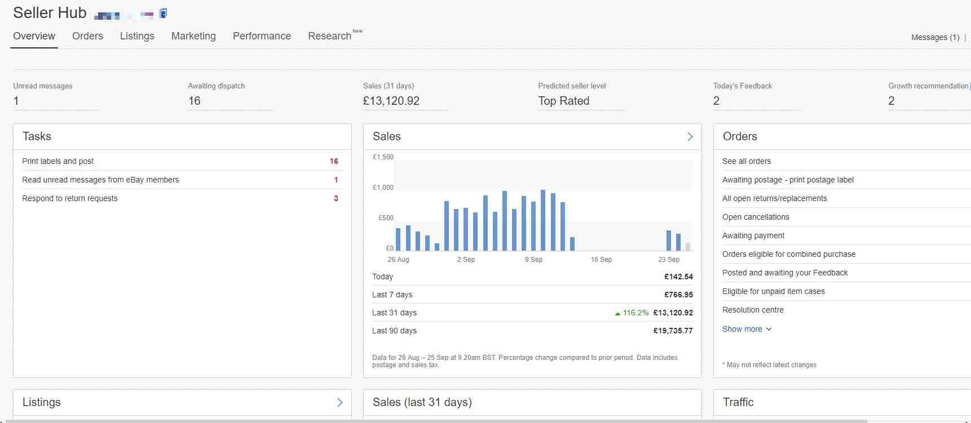Open the Research tab
The height and width of the screenshot is (423, 971).
330,36
